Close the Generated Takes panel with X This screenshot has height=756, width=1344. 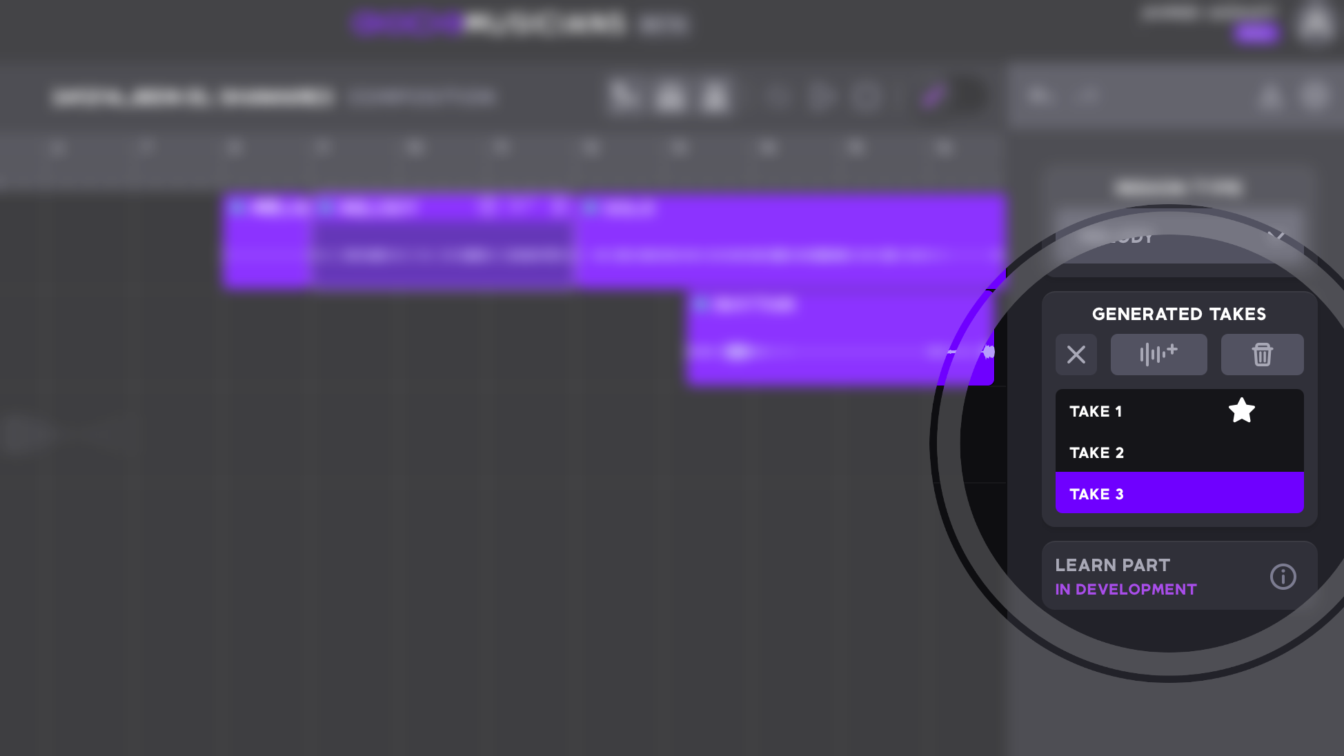click(1076, 355)
